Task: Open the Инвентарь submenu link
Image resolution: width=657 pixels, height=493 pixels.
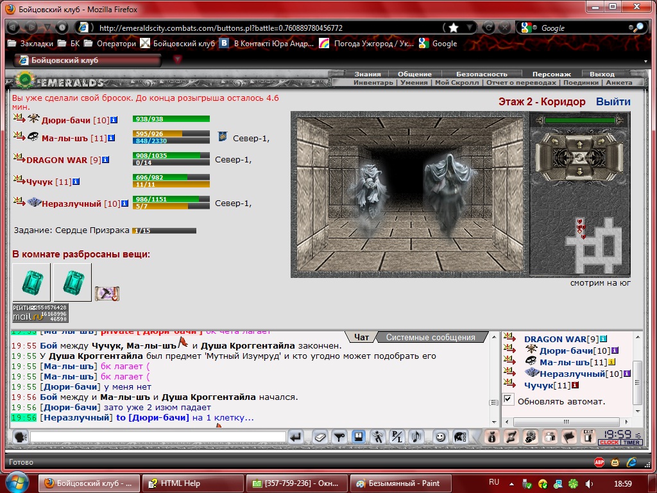Action: [373, 83]
